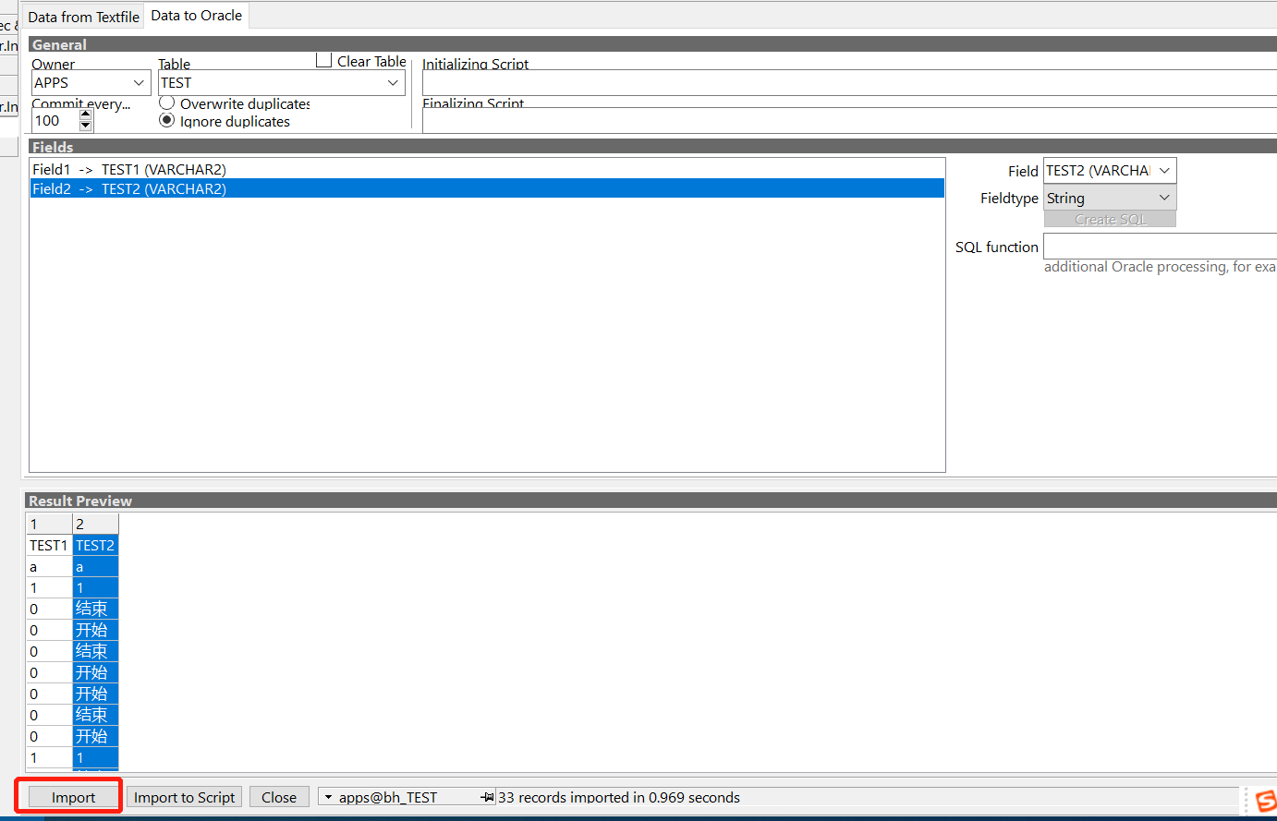Select the Field1 to TEST1 mapping row
The height and width of the screenshot is (821, 1277).
point(277,169)
